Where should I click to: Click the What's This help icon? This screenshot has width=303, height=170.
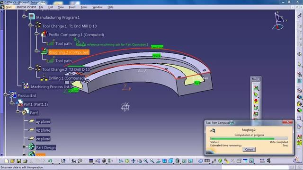[x=63, y=161]
